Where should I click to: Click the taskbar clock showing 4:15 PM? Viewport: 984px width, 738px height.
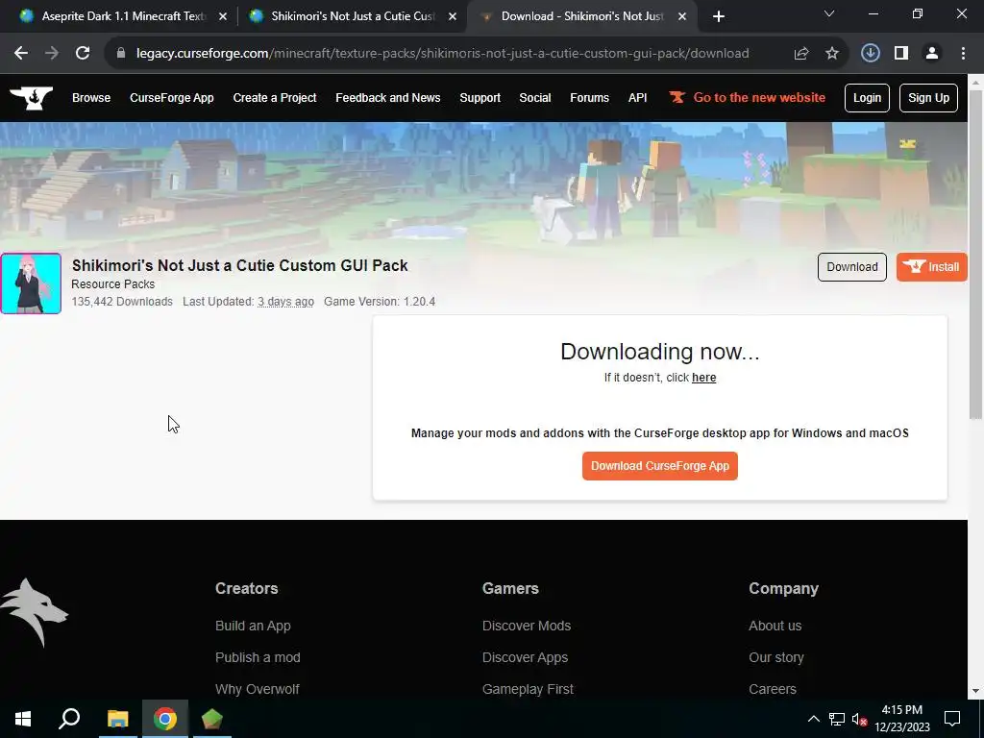click(902, 719)
